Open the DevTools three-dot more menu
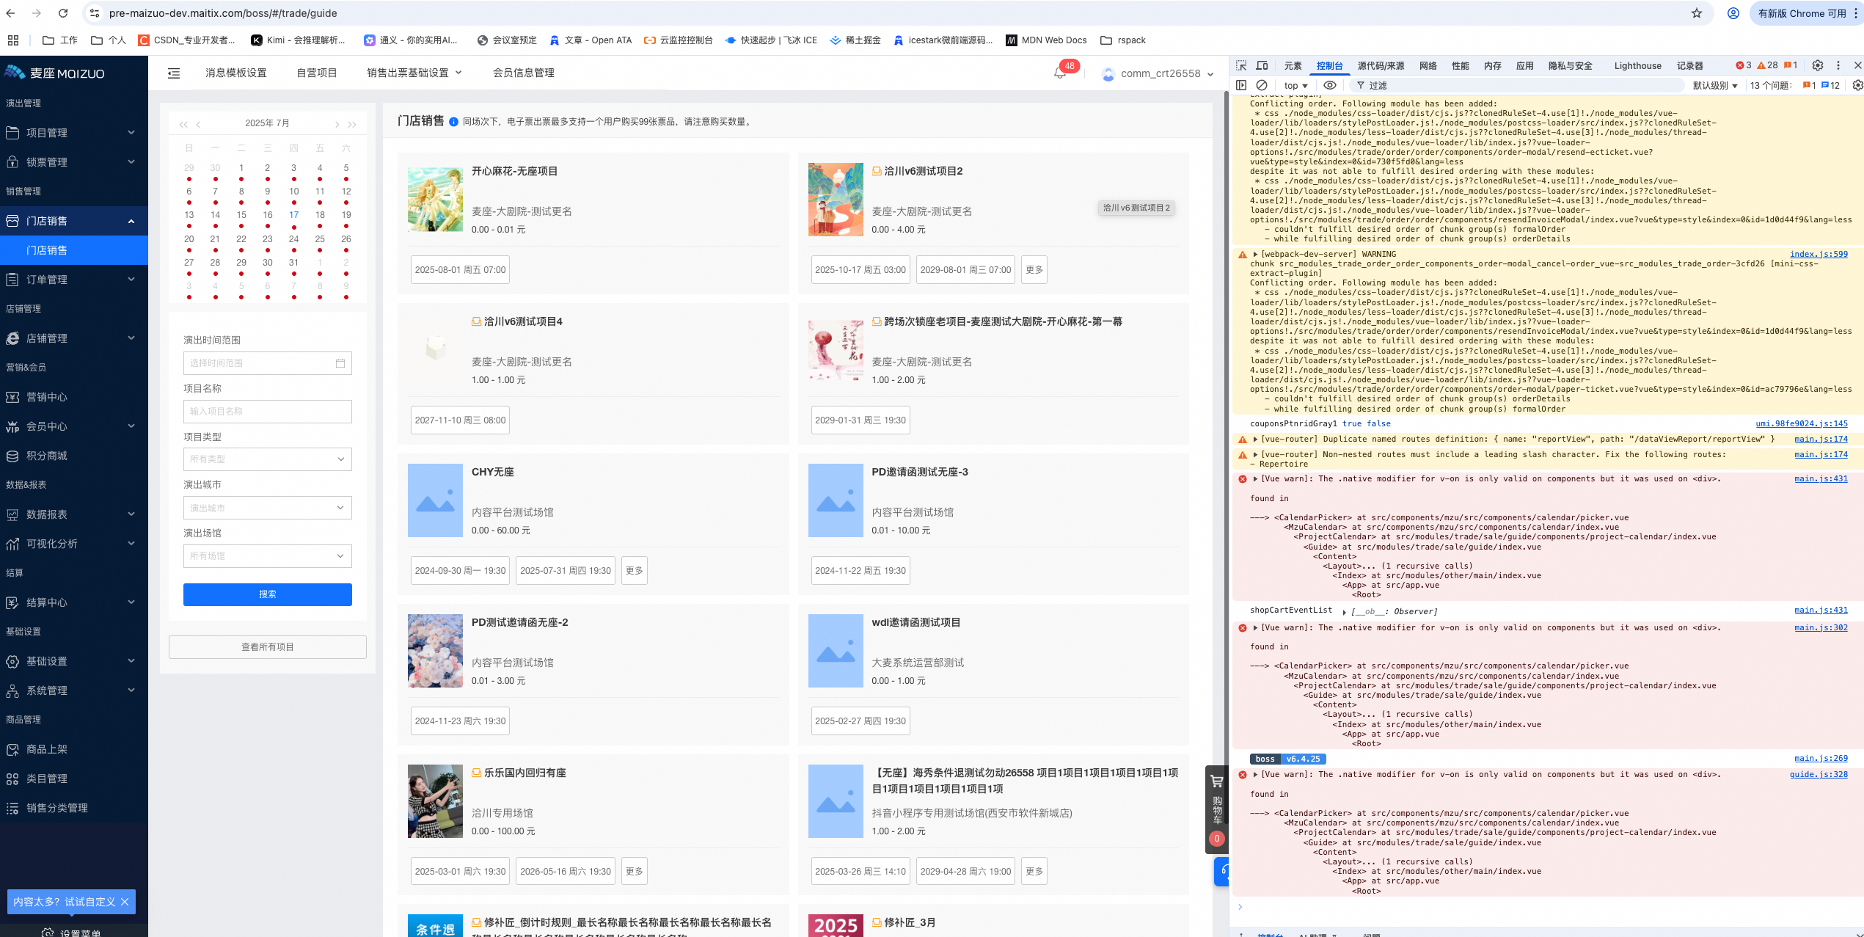The image size is (1864, 937). coord(1838,66)
